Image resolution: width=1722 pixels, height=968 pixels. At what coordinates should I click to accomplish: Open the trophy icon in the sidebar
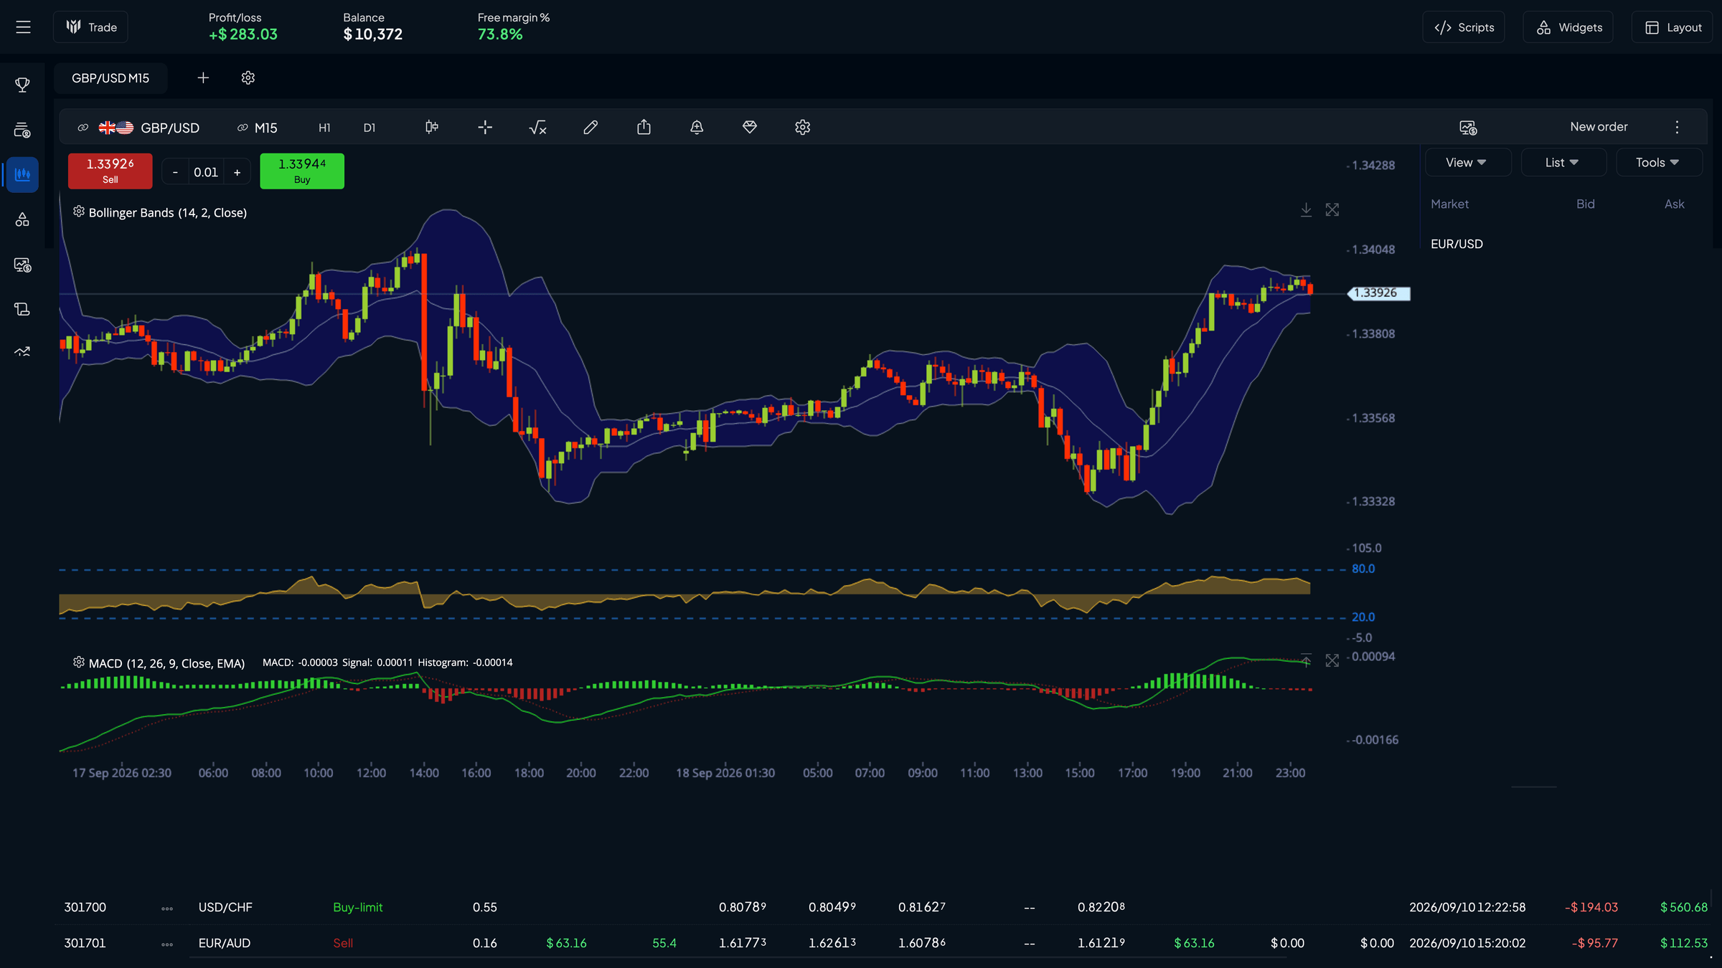(22, 85)
